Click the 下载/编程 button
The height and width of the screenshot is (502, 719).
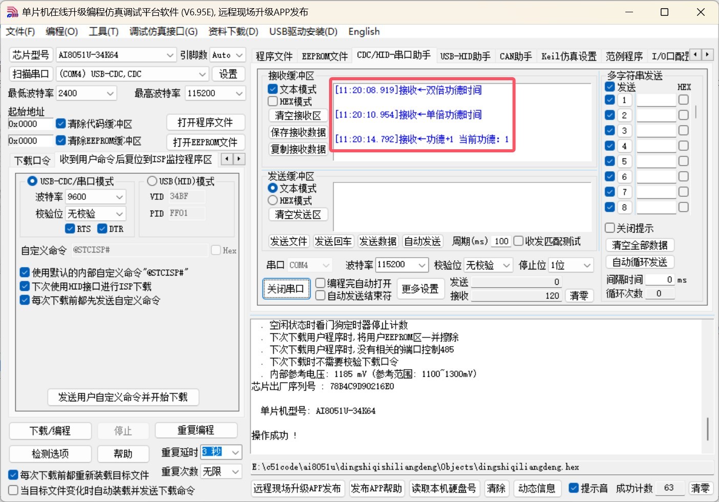point(50,431)
